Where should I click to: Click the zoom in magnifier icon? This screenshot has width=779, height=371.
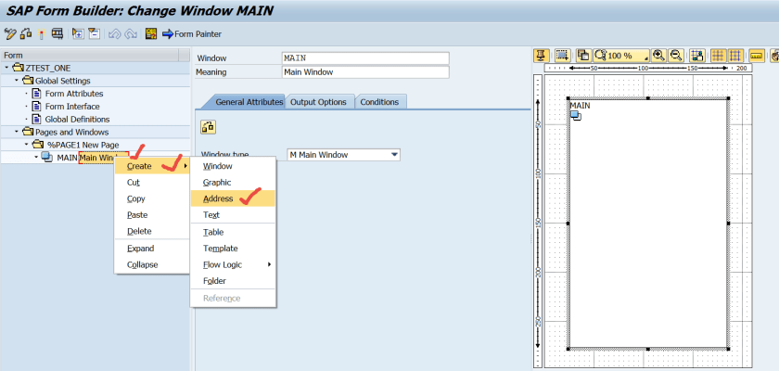point(658,56)
